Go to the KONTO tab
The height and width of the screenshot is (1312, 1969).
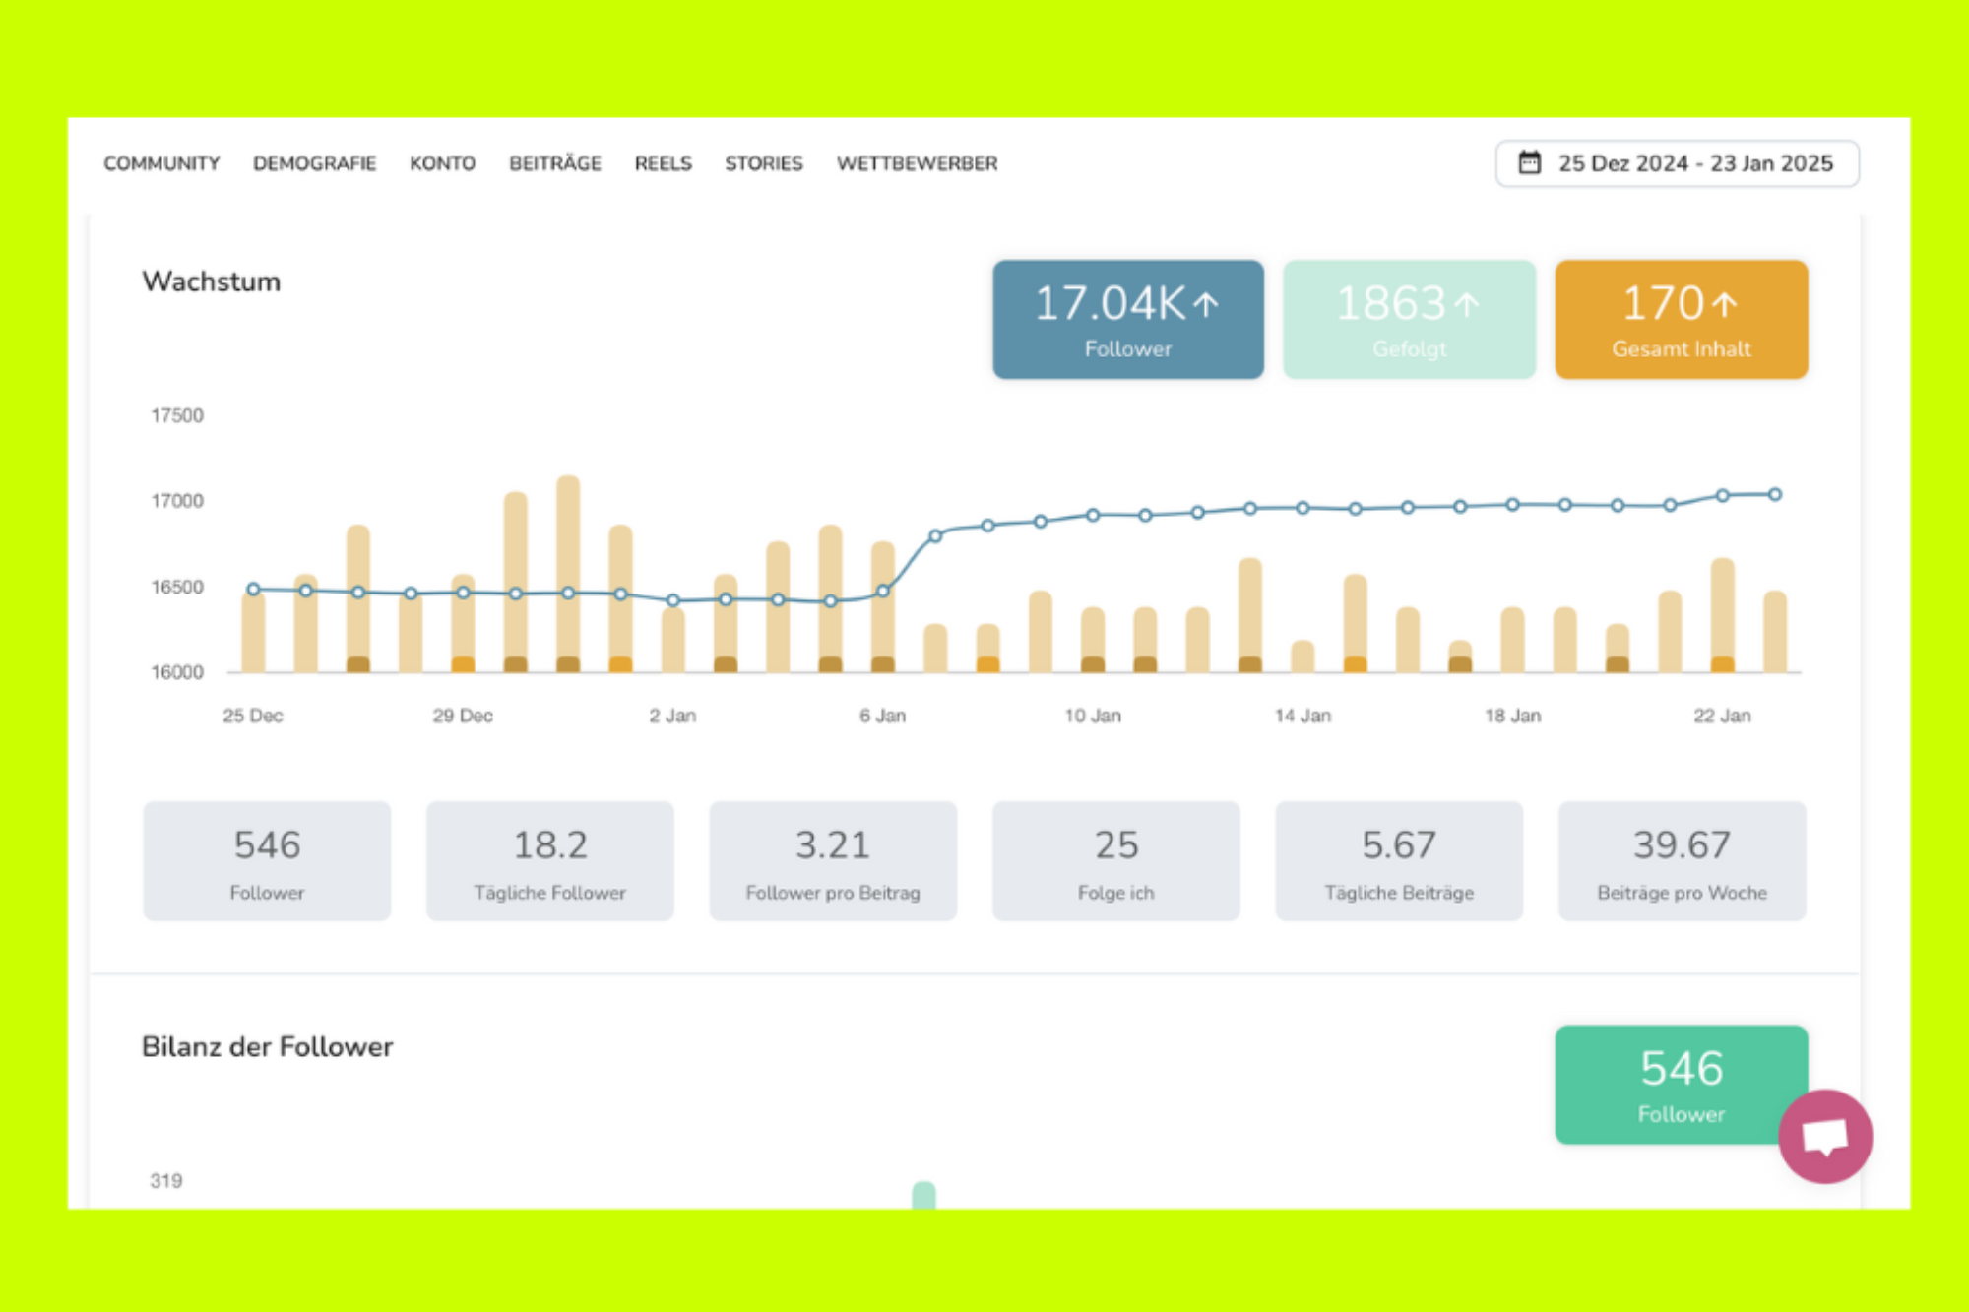click(442, 163)
